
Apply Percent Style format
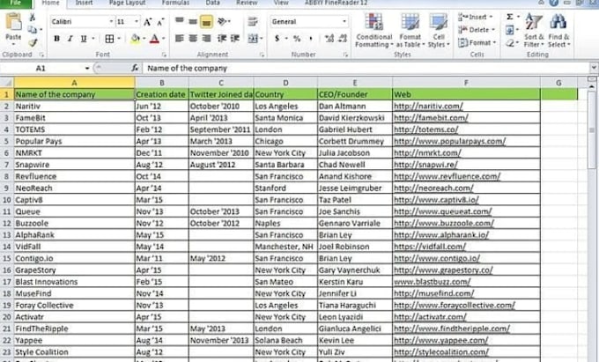[x=297, y=39]
